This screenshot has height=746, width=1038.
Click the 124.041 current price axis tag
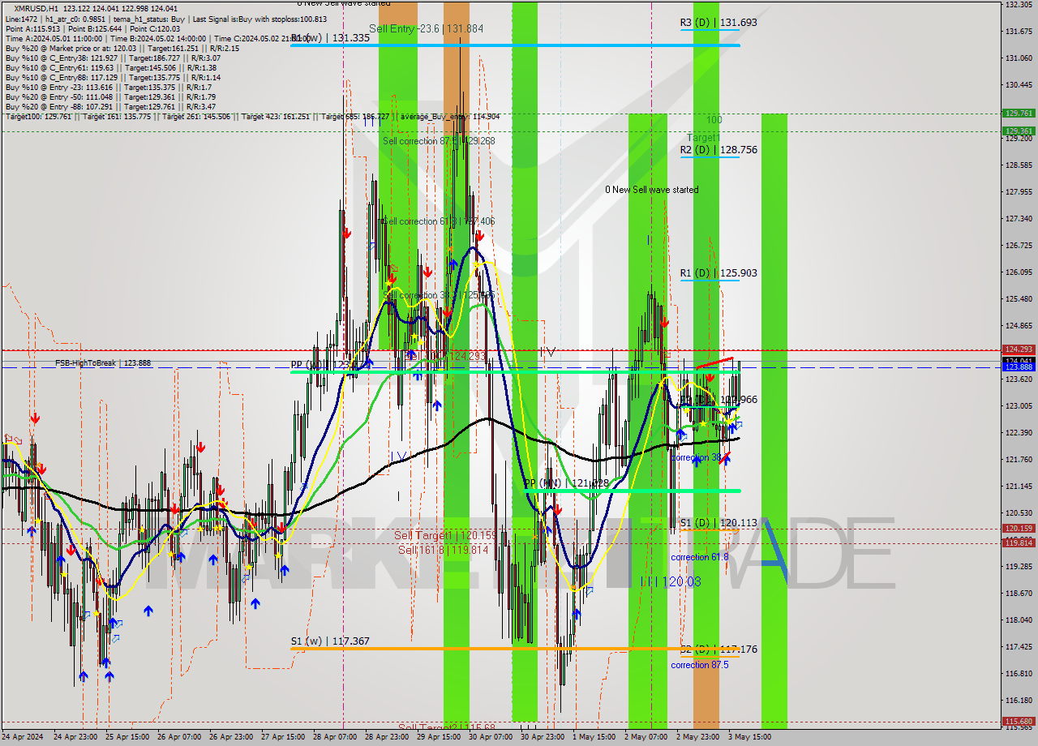point(1019,361)
